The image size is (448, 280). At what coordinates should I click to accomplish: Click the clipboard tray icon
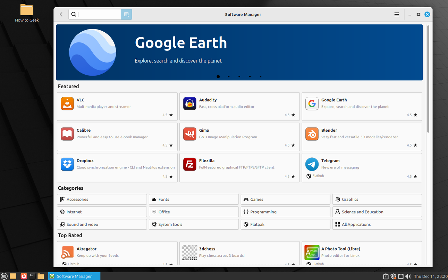click(x=386, y=277)
